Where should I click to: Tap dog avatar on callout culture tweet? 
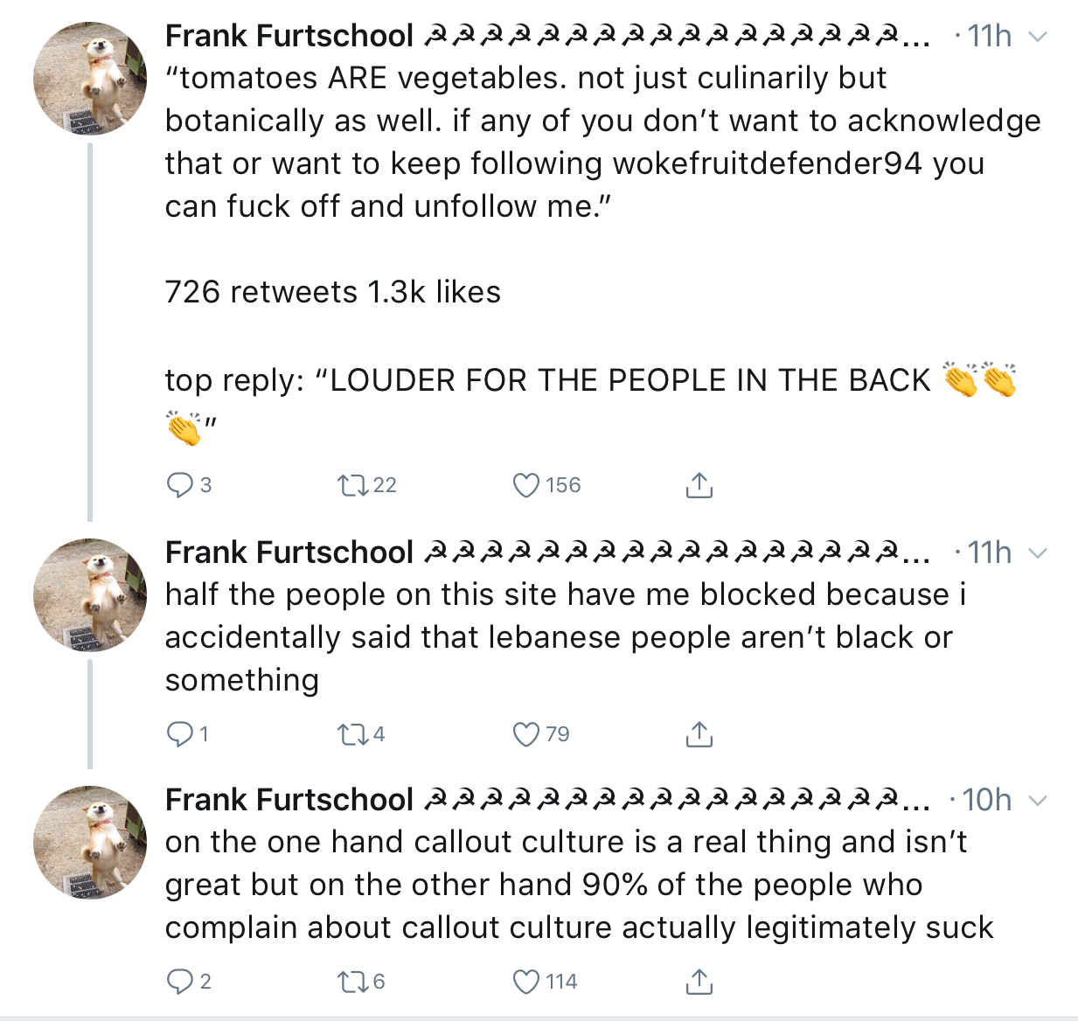pos(90,843)
